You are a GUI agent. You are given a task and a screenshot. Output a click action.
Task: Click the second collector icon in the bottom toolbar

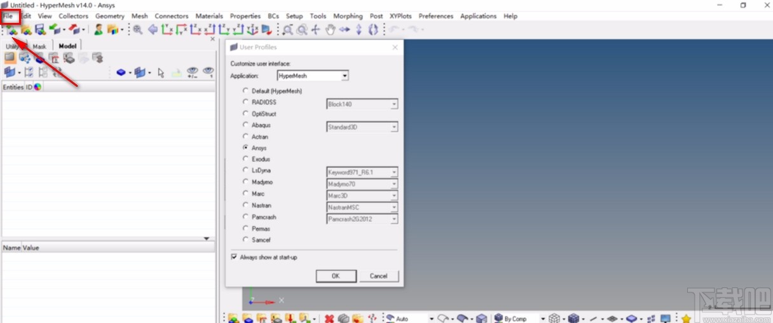tap(247, 319)
